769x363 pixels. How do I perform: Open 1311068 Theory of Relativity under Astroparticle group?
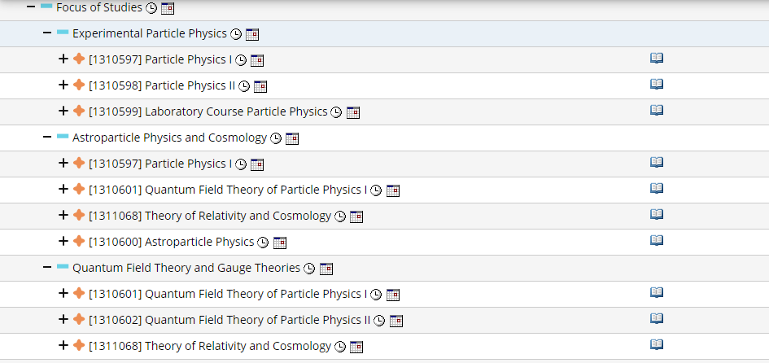tap(210, 216)
